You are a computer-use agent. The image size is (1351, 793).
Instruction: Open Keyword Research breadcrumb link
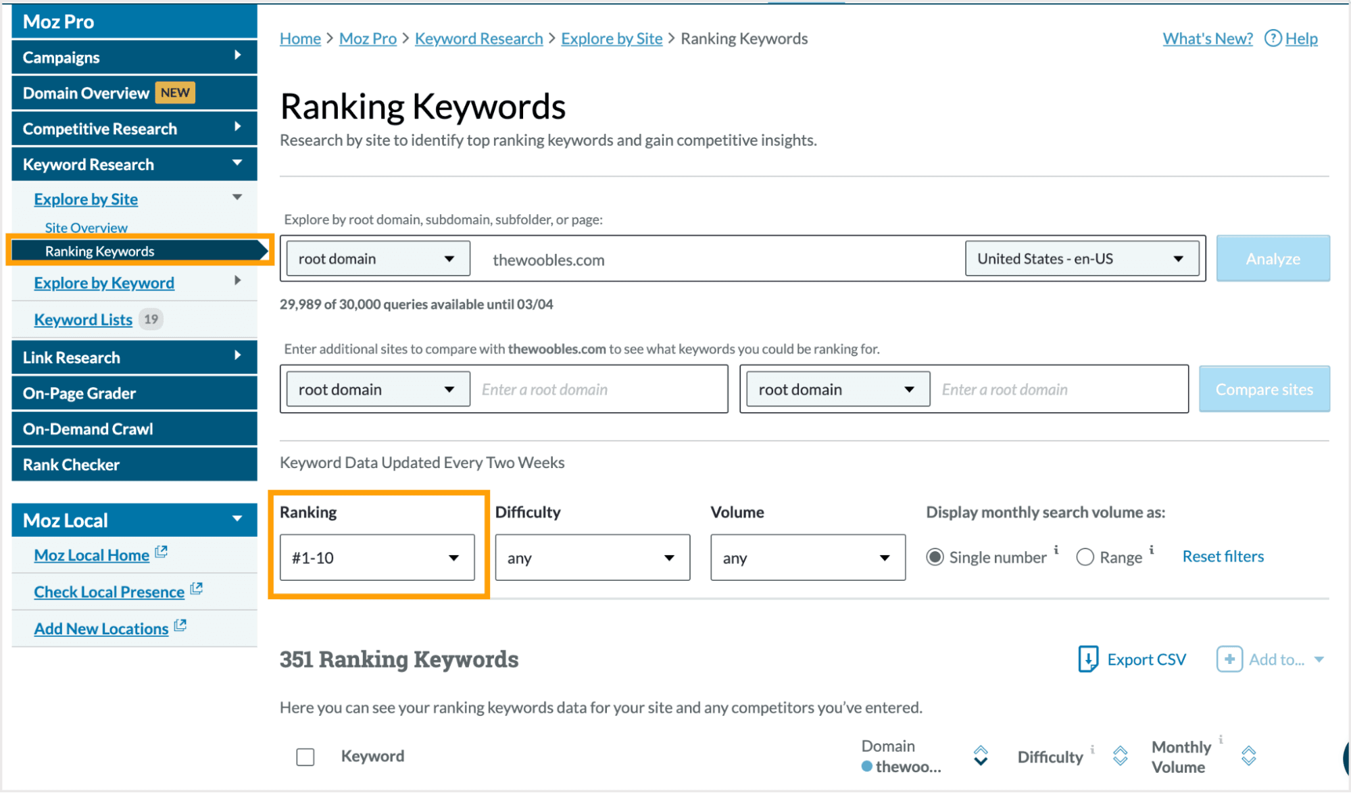click(x=478, y=39)
